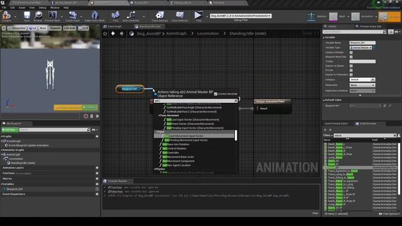The width and height of the screenshot is (402, 226).
Task: Click the Save toolbar icon
Action: tap(26, 16)
